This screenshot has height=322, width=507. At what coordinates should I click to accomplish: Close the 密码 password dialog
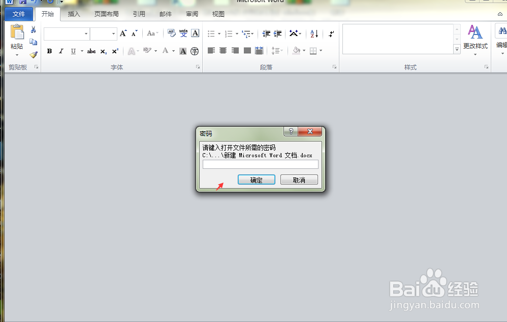coord(310,131)
